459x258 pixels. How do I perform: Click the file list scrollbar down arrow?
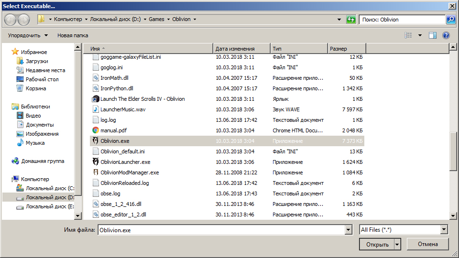(x=453, y=216)
